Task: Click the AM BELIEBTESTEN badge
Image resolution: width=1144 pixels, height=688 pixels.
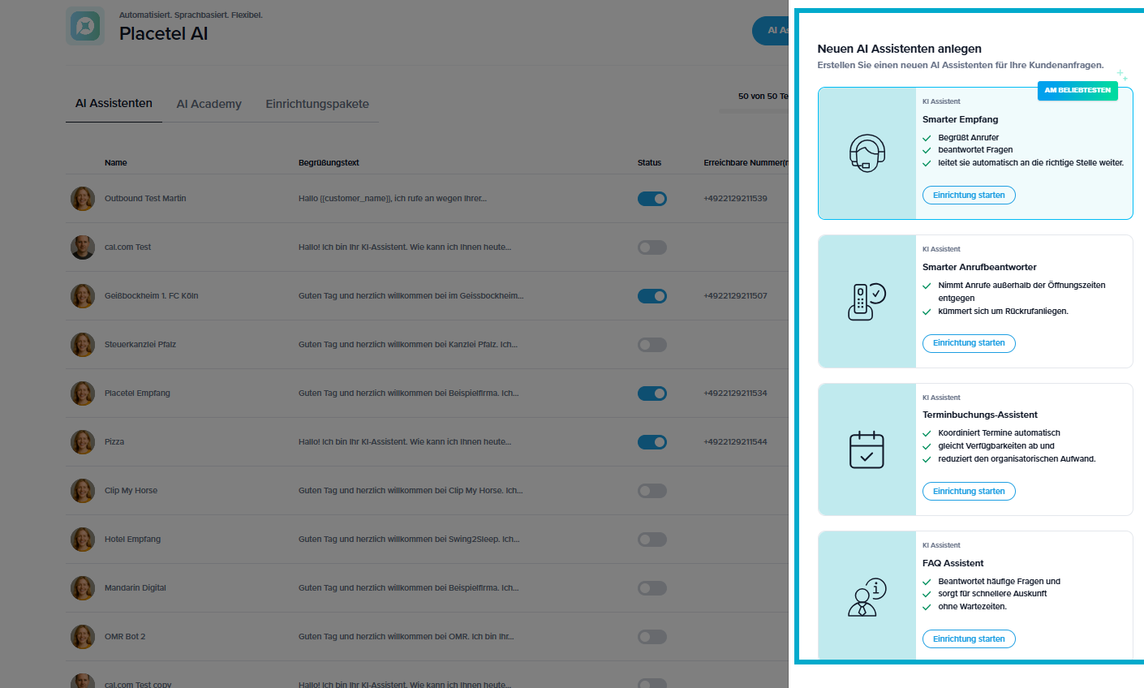Action: coord(1077,91)
